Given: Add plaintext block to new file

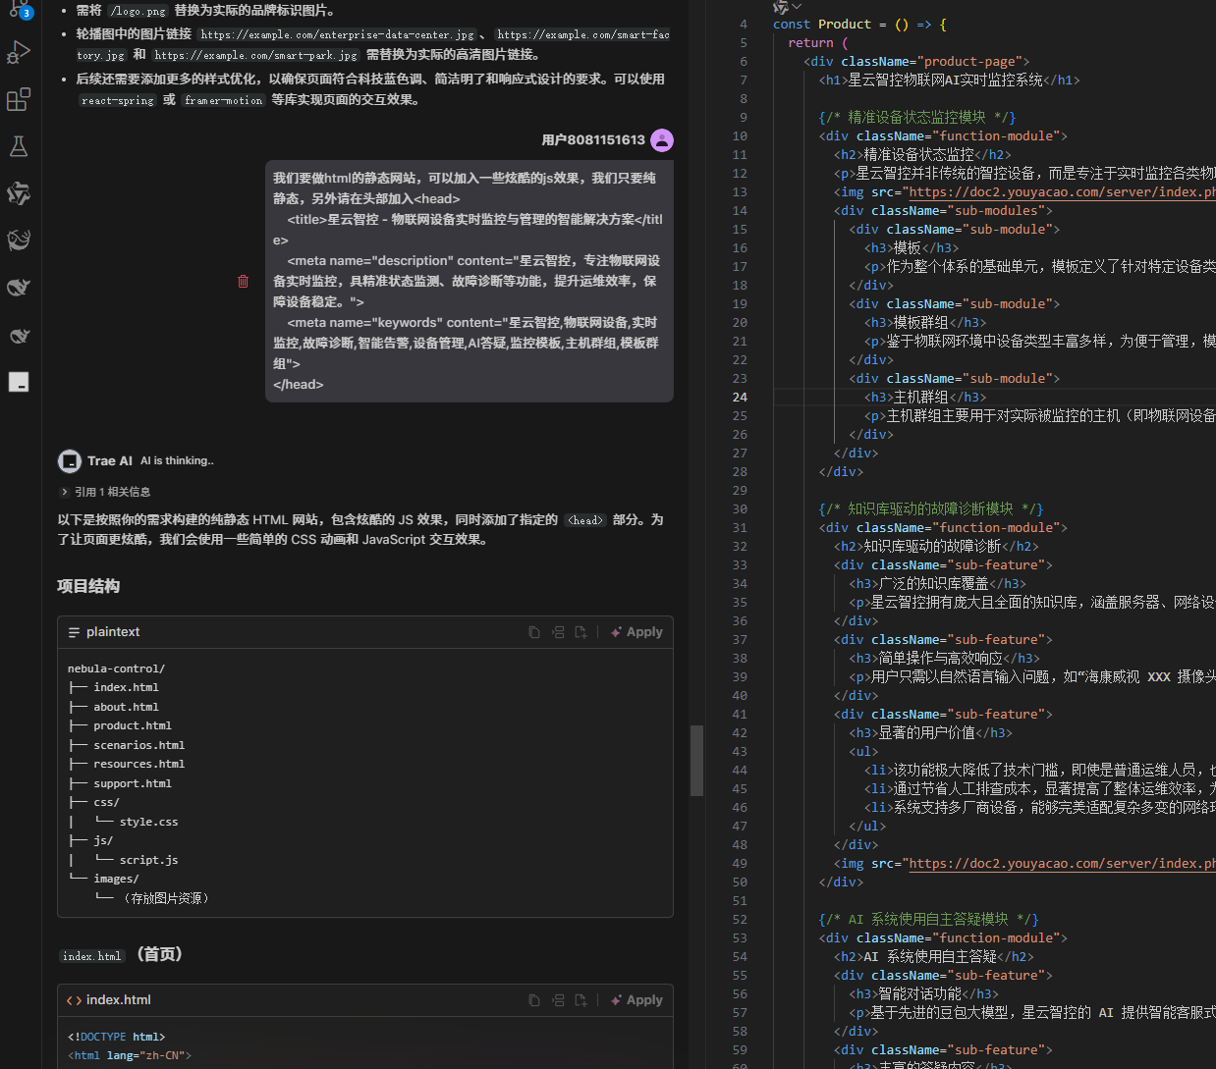Looking at the screenshot, I should [580, 632].
